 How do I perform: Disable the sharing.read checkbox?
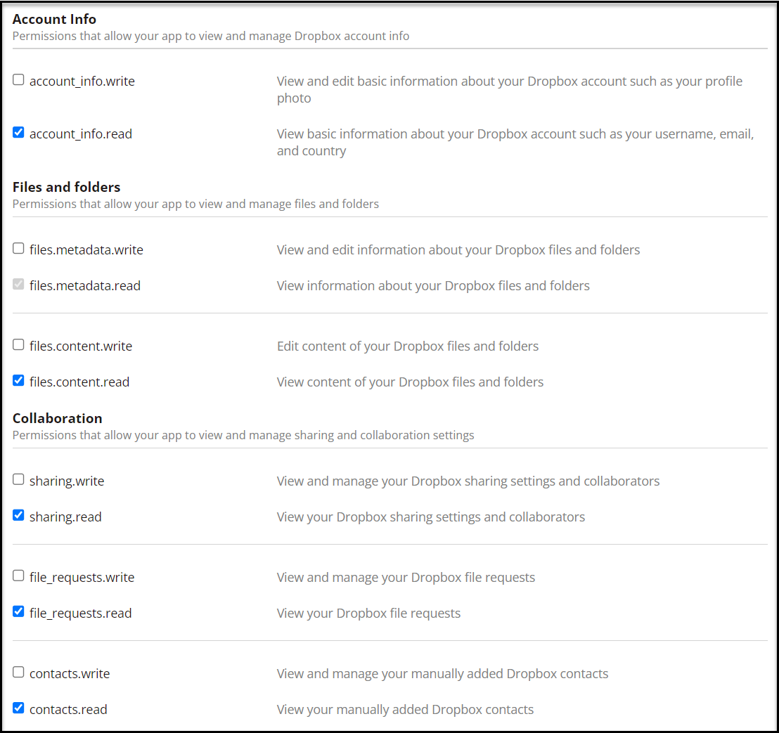pos(18,516)
